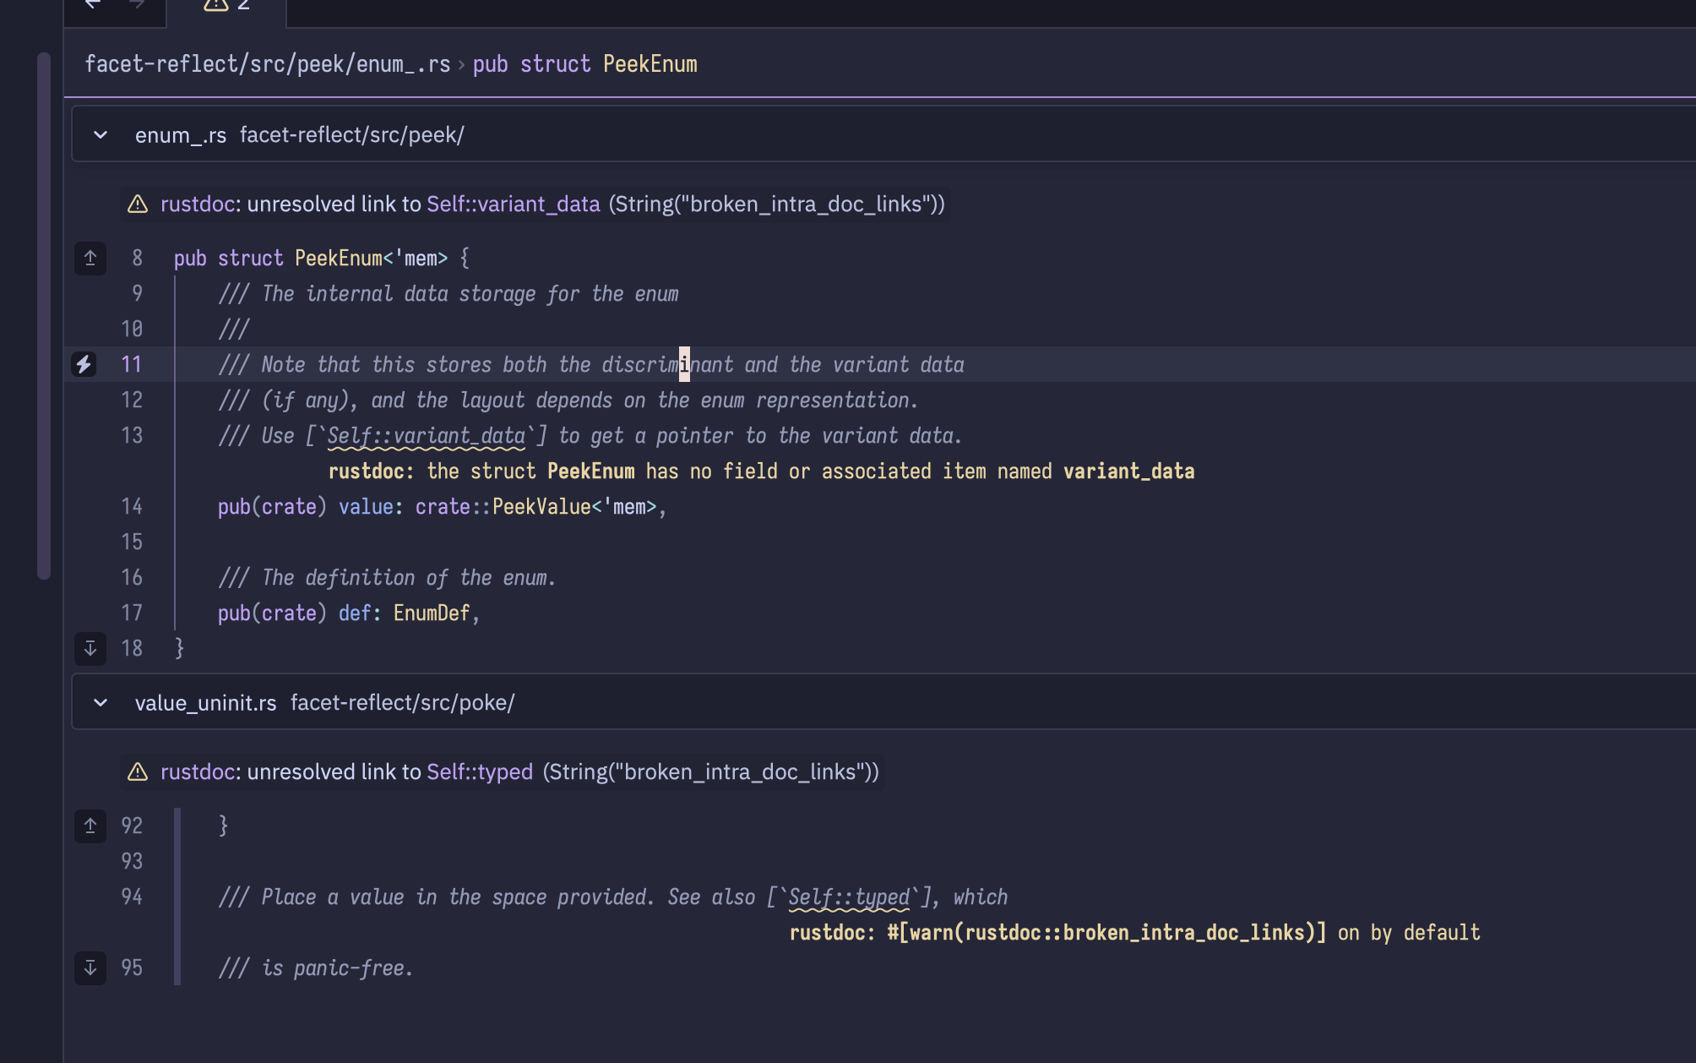The height and width of the screenshot is (1063, 1696).
Task: Open the diagnostics tab with warning count
Action: tap(226, 5)
